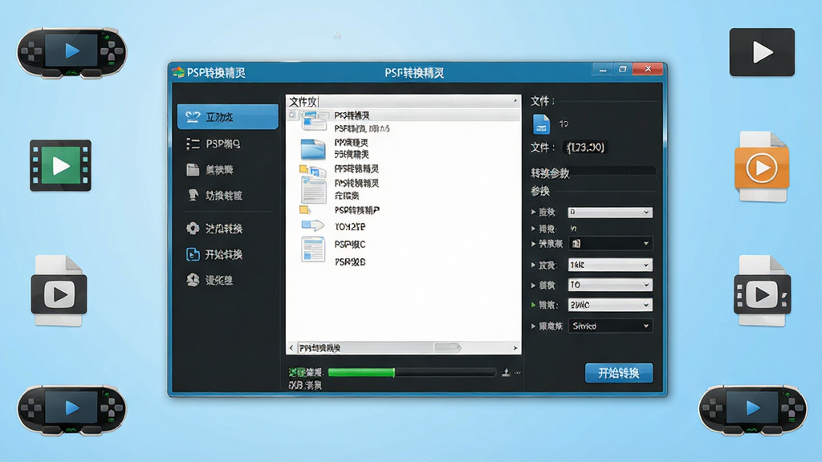The width and height of the screenshot is (822, 462).
Task: Open the first dark parameter dropdown
Action: coord(610,244)
